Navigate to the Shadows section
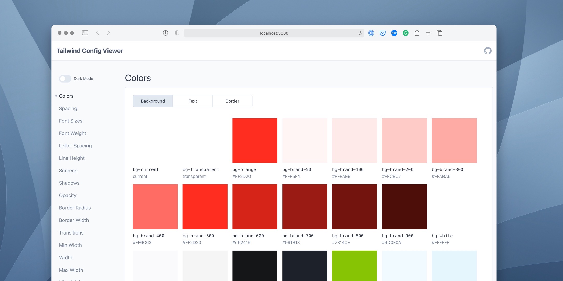Image resolution: width=563 pixels, height=281 pixels. pos(69,183)
